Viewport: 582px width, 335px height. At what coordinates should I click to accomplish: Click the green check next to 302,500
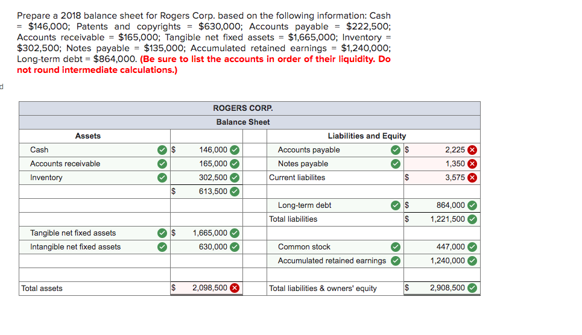235,178
